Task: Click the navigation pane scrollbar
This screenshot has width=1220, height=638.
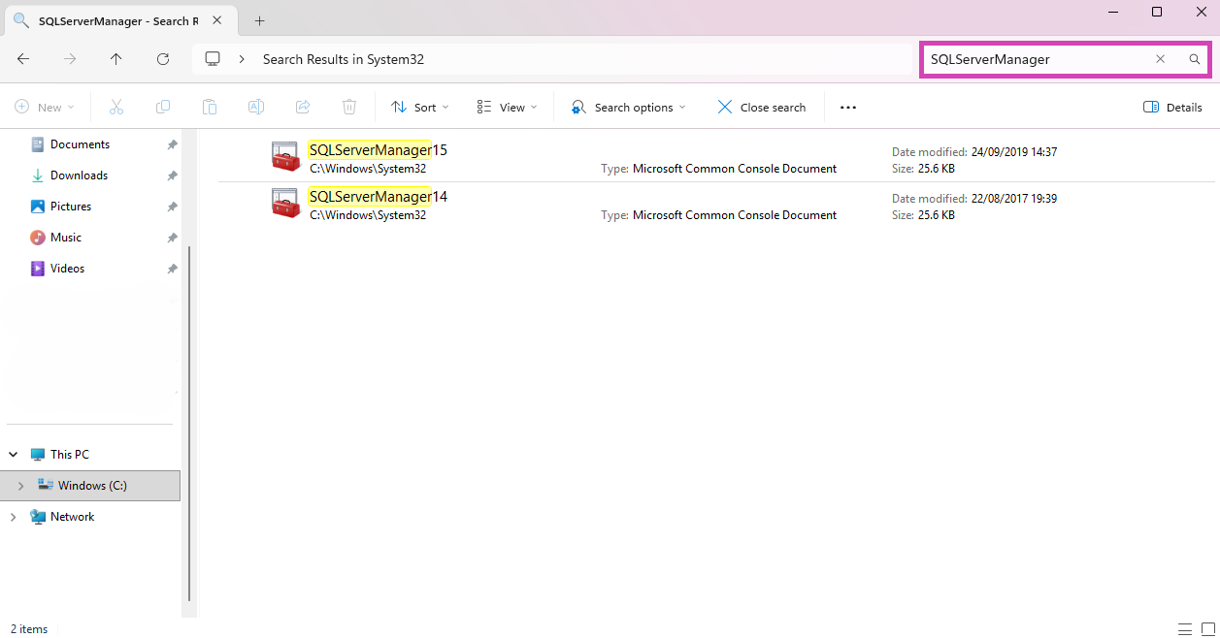Action: (189, 424)
